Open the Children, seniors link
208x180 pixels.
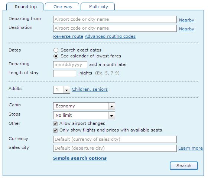[x=90, y=89]
